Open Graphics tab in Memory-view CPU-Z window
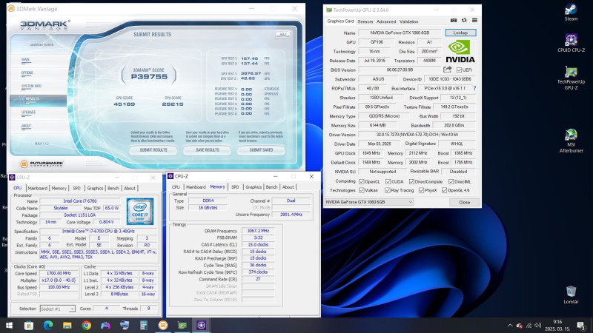The height and width of the screenshot is (333, 593). click(x=254, y=187)
